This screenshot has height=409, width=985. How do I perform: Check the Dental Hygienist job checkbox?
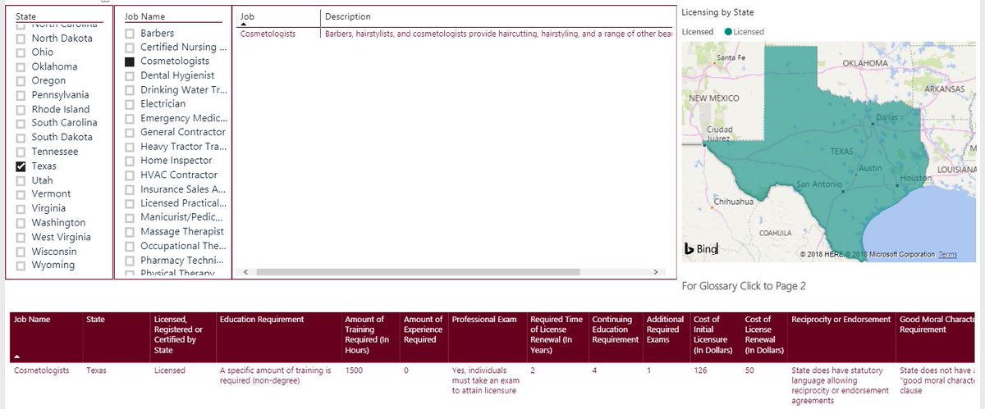click(130, 76)
